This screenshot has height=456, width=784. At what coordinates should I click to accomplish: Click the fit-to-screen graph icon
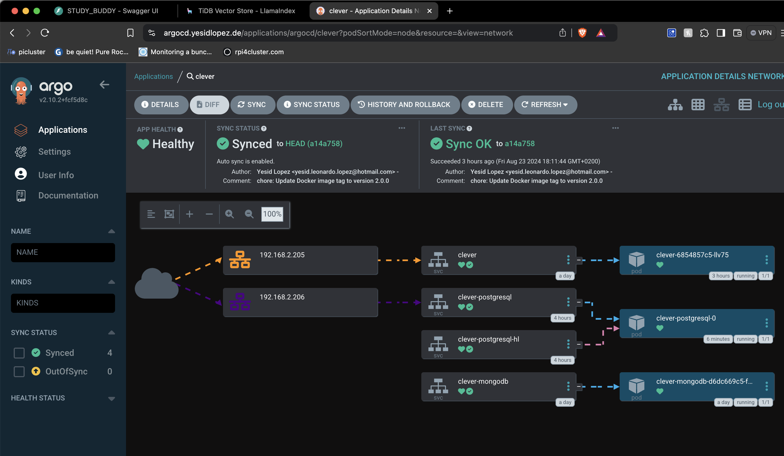click(x=169, y=214)
